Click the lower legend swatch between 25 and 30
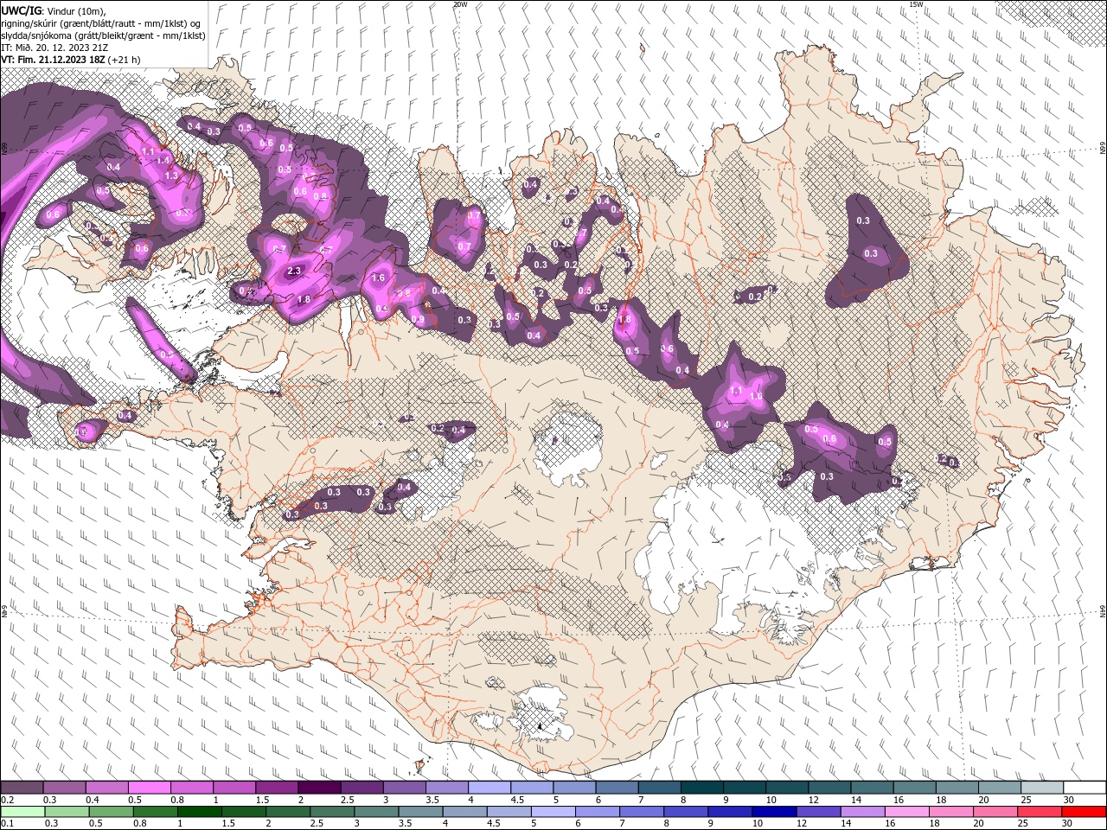Image resolution: width=1107 pixels, height=830 pixels. 1040,812
